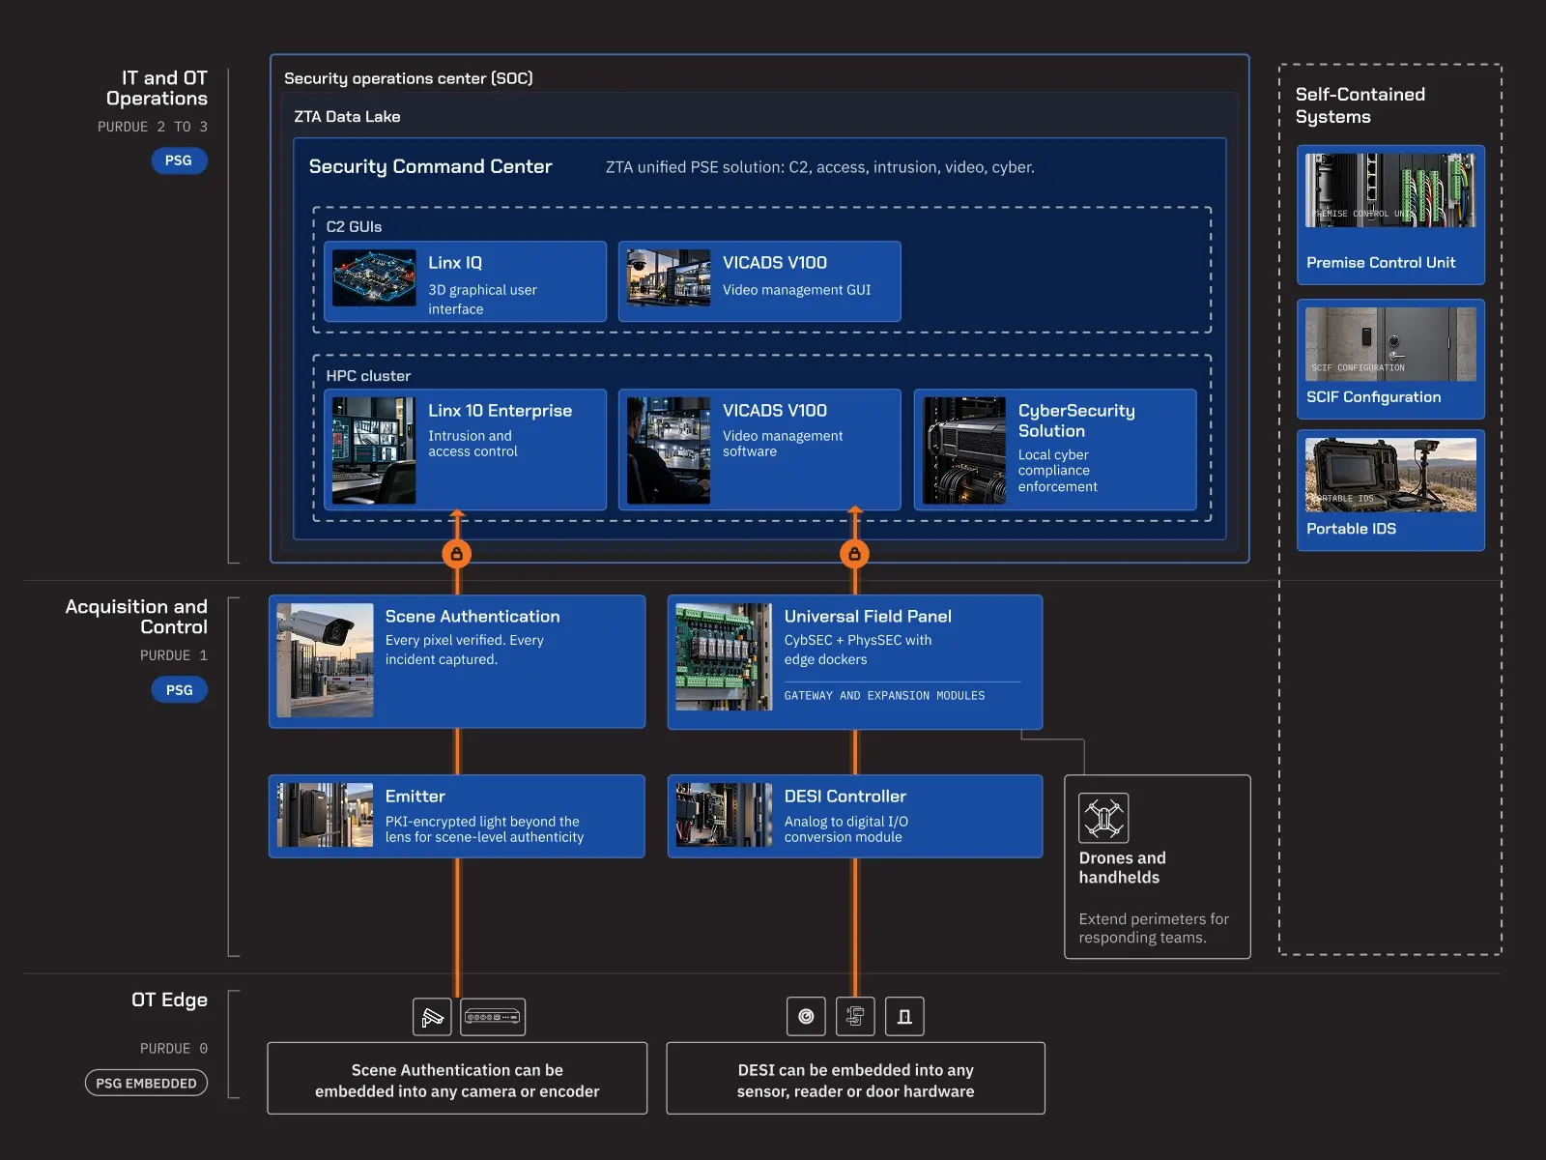Screen dimensions: 1546x1160
Task: Click the circular sensor icon in OT Edge
Action: click(x=806, y=1016)
